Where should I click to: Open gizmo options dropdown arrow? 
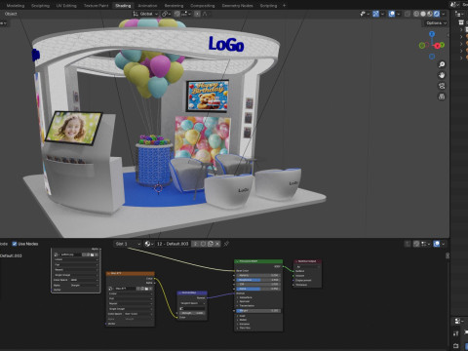[x=382, y=14]
